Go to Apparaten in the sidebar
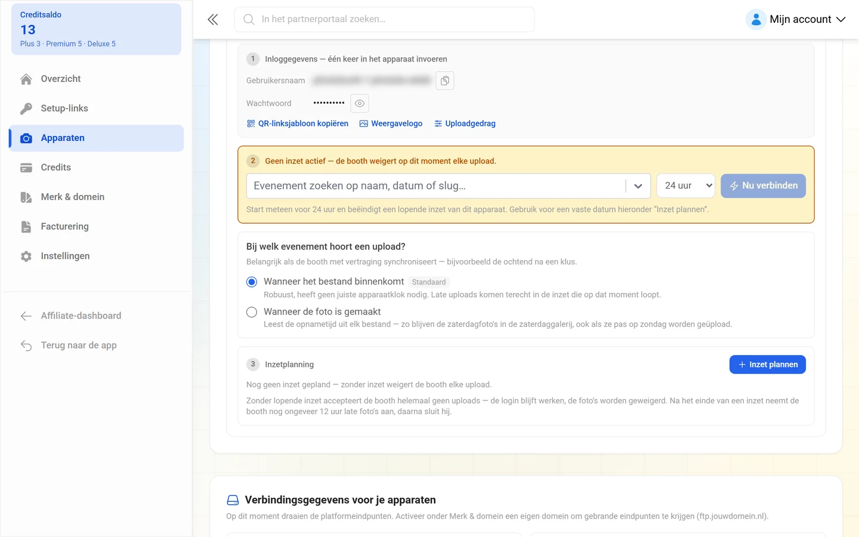This screenshot has width=859, height=537. point(96,138)
